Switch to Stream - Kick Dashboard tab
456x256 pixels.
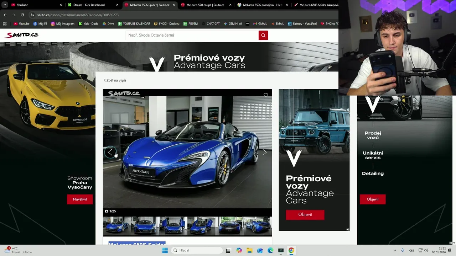[93, 5]
